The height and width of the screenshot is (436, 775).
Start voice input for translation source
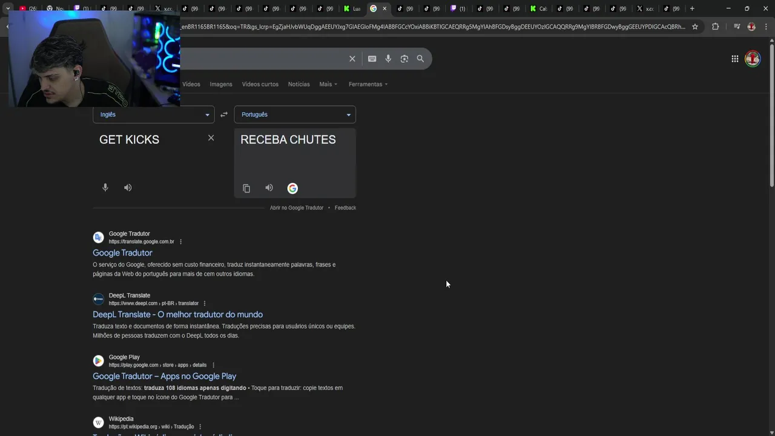click(x=105, y=188)
